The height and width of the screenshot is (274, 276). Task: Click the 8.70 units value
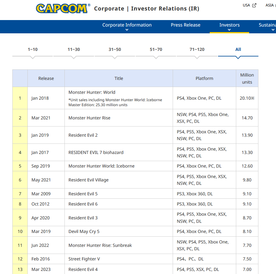click(x=247, y=218)
